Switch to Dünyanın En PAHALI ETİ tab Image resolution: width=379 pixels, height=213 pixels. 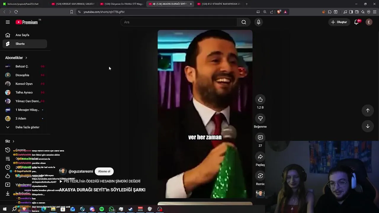pyautogui.click(x=122, y=4)
